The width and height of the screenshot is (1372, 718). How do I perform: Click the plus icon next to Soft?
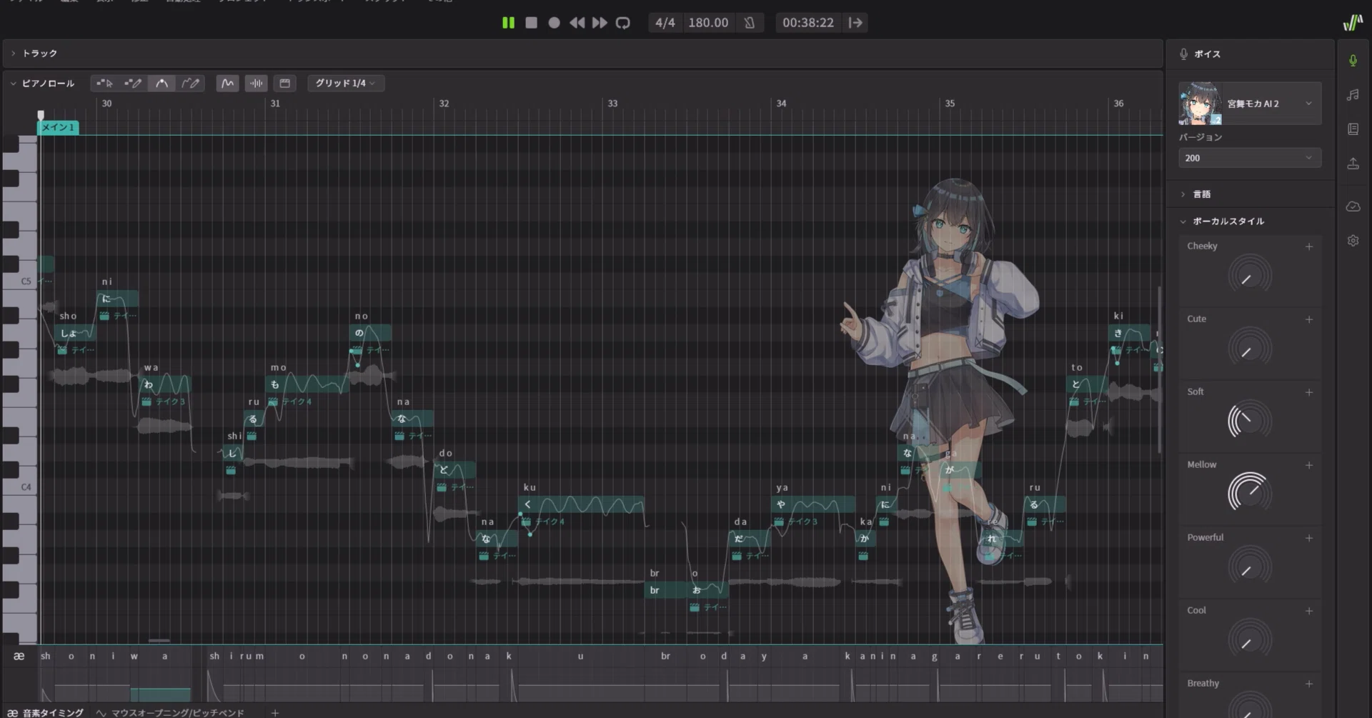point(1309,392)
